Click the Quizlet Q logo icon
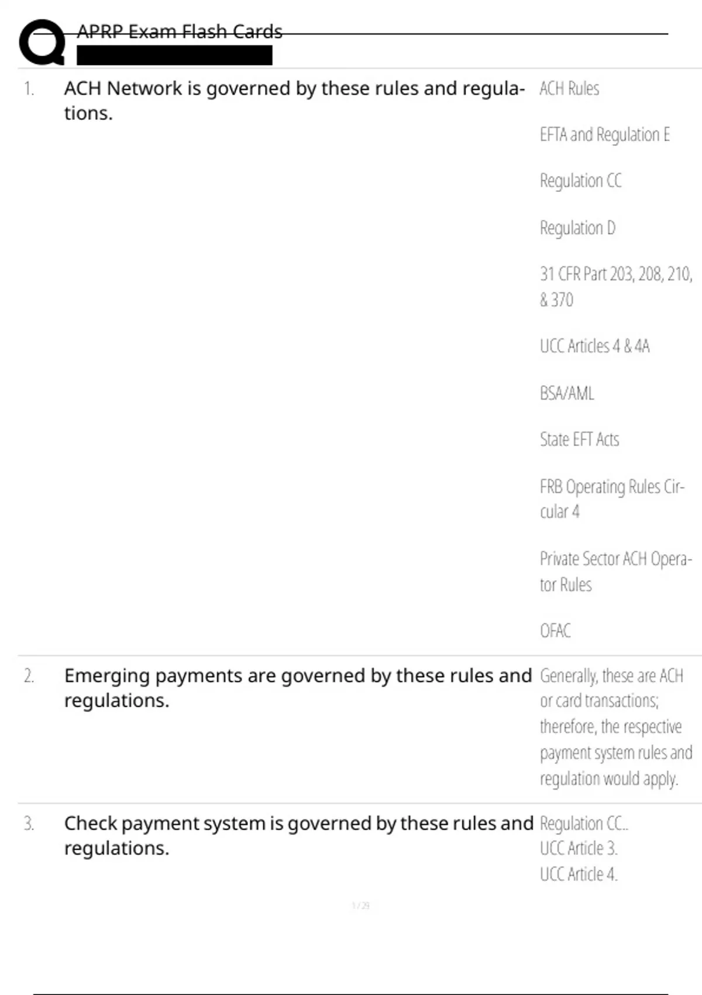702x995 pixels. click(x=42, y=42)
